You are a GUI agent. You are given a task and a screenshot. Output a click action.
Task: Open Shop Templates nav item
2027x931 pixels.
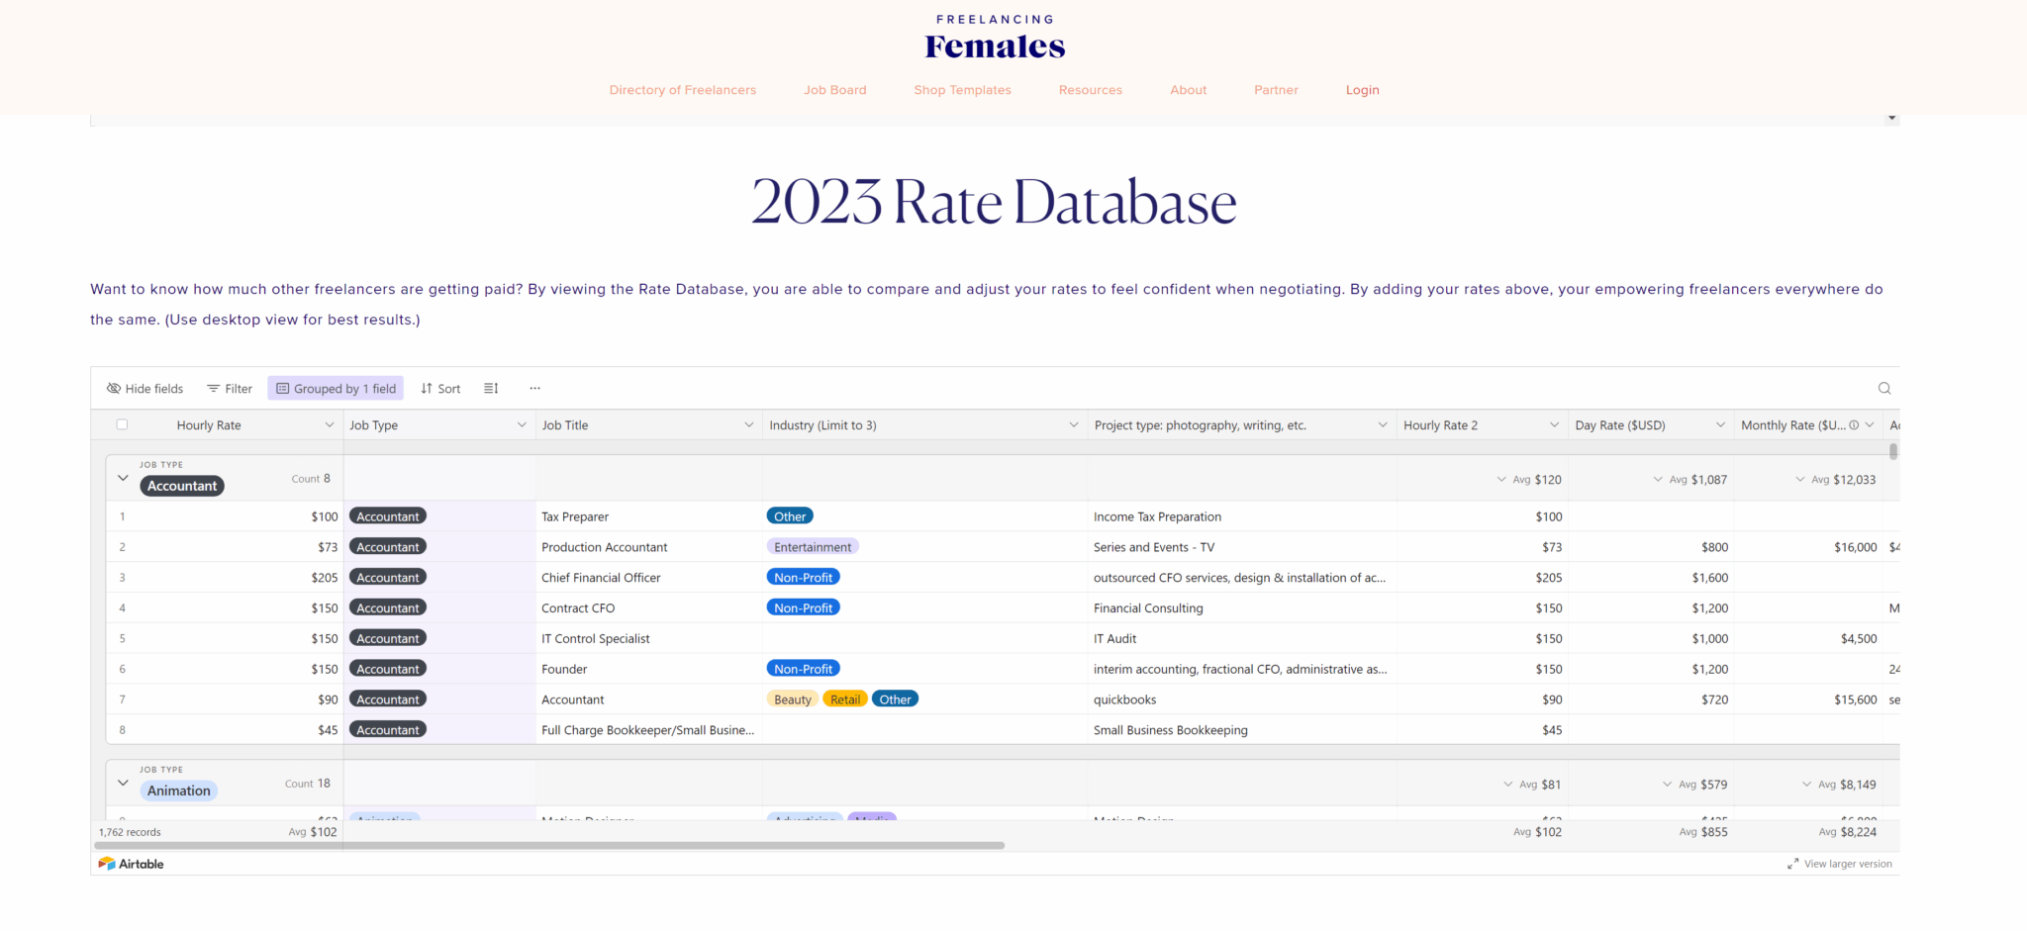(963, 90)
